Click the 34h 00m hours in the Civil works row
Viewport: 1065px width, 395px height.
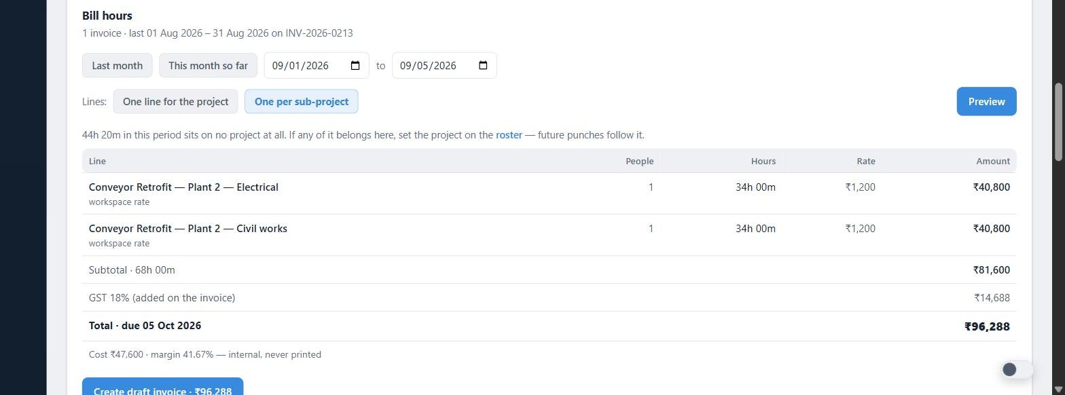coord(755,229)
